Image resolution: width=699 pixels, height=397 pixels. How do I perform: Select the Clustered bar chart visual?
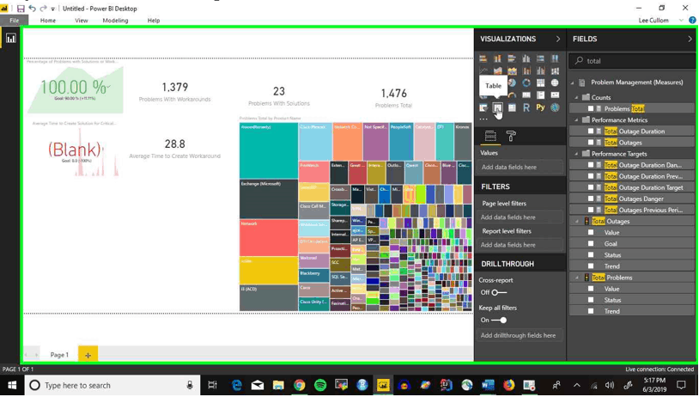512,58
